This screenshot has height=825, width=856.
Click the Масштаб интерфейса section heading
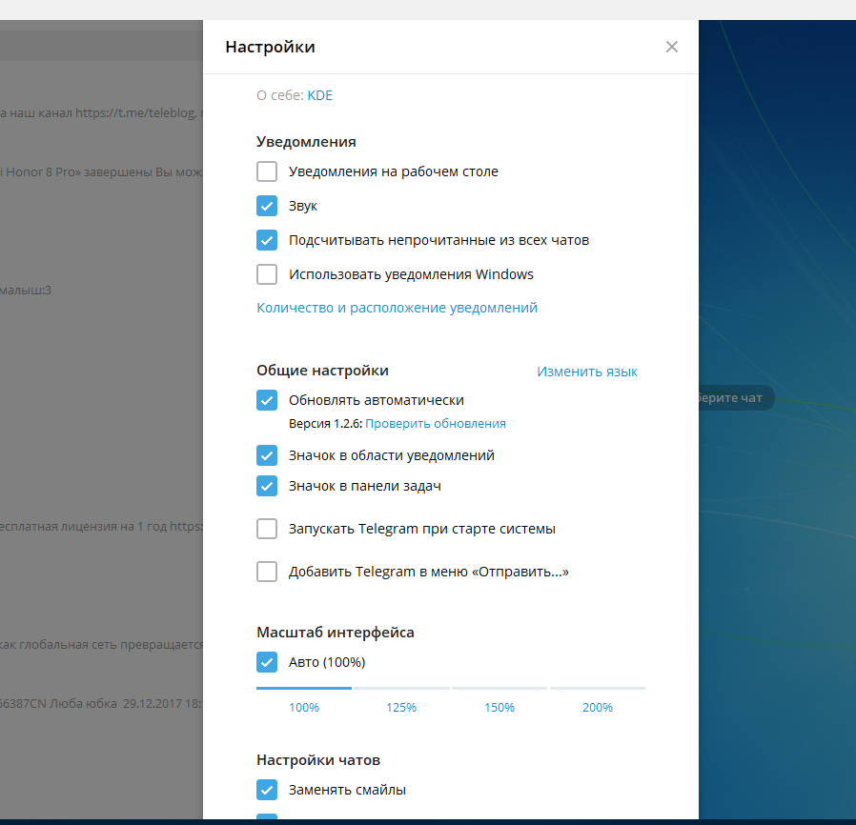tap(336, 633)
